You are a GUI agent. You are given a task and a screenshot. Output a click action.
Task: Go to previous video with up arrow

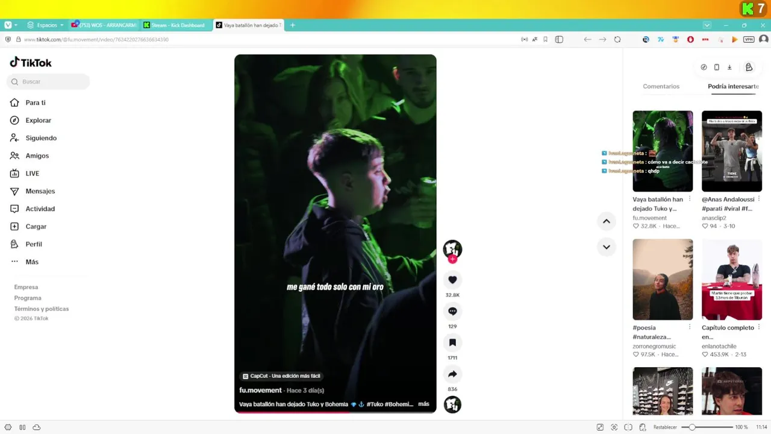[607, 221]
